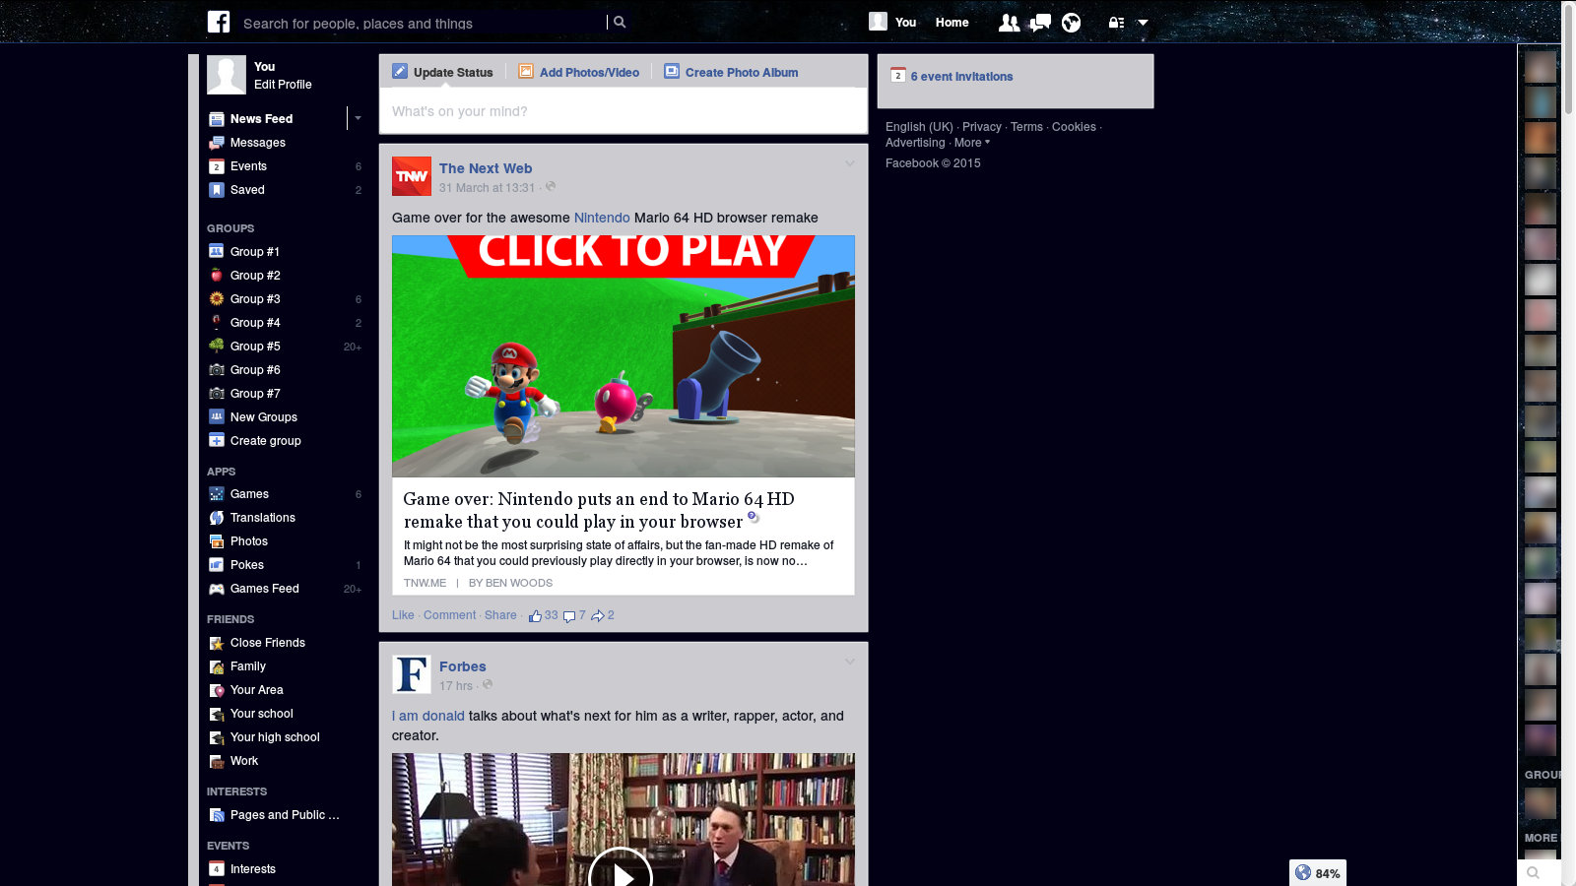Viewport: 1576px width, 886px height.
Task: Open News Feed in the sidebar
Action: coord(261,119)
